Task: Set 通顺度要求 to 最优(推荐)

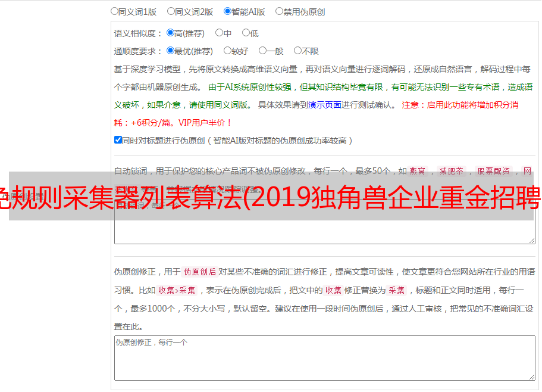Action: click(170, 51)
